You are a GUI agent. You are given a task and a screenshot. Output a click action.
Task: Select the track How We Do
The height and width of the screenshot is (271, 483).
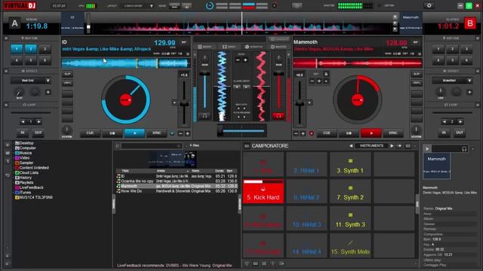[177, 191]
